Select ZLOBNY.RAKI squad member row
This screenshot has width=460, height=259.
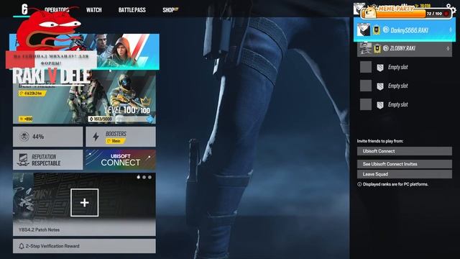[405, 49]
